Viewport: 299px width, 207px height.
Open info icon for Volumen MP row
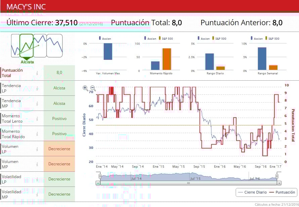(x=37, y=164)
